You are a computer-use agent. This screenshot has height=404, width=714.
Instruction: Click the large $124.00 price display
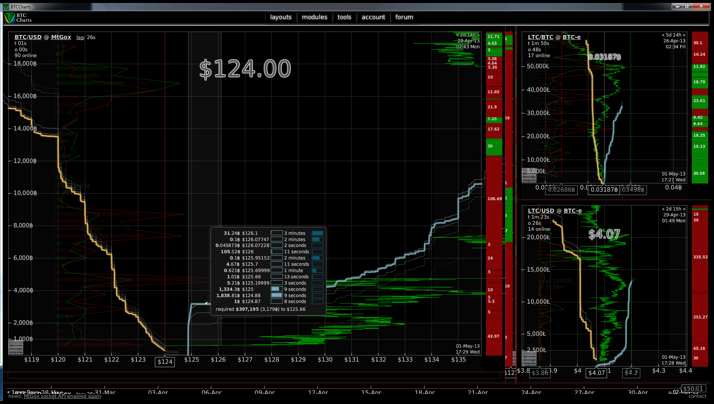(x=245, y=69)
